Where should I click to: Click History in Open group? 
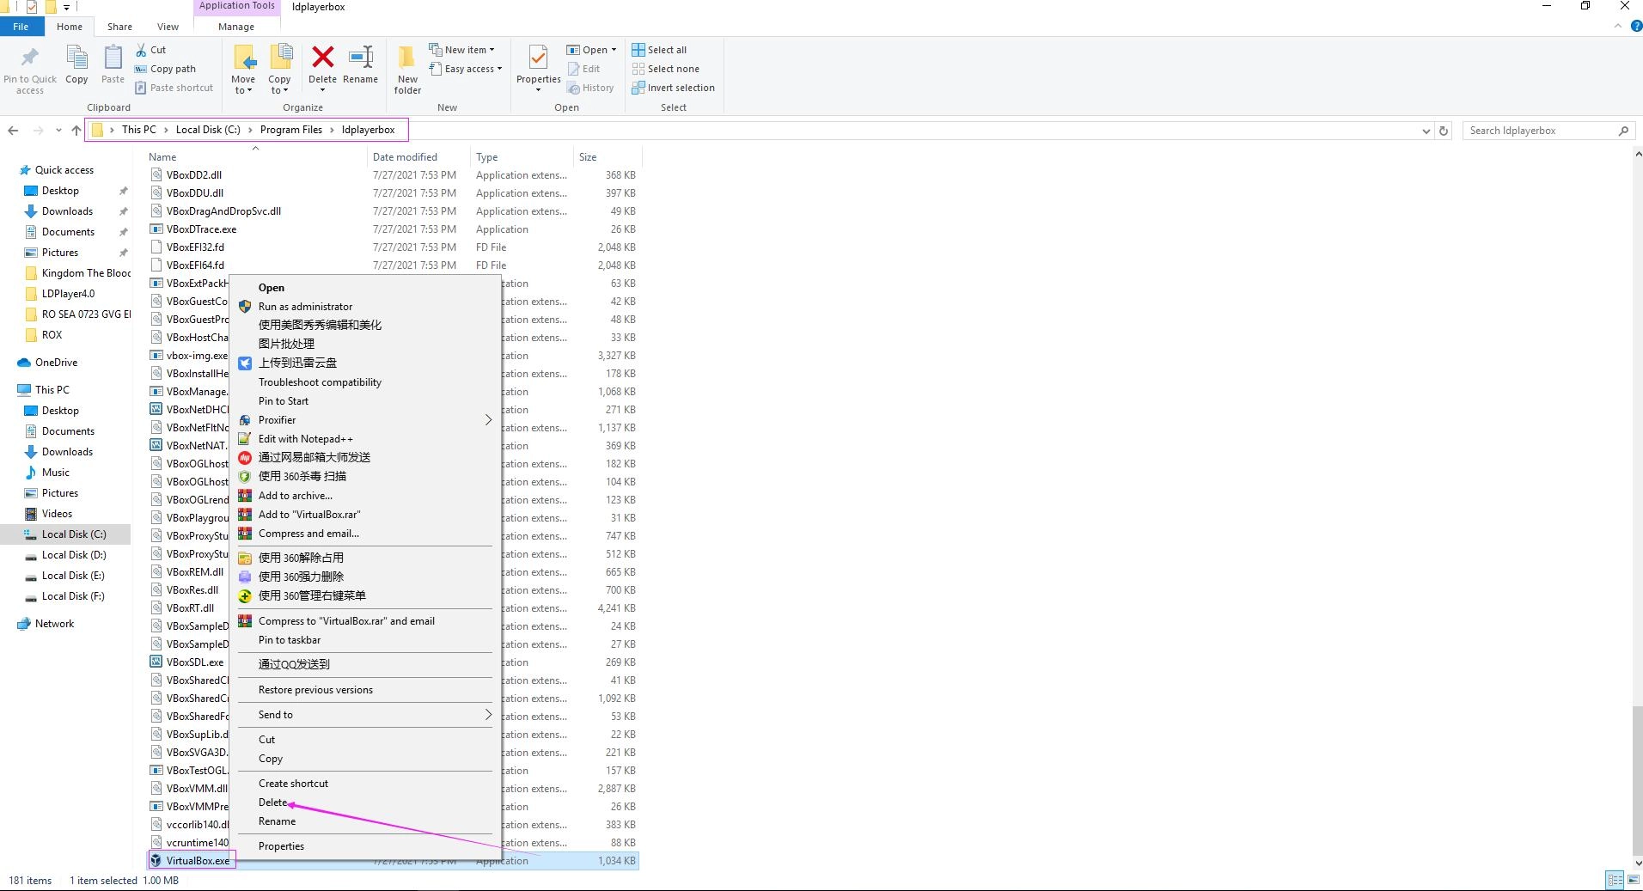coord(590,88)
